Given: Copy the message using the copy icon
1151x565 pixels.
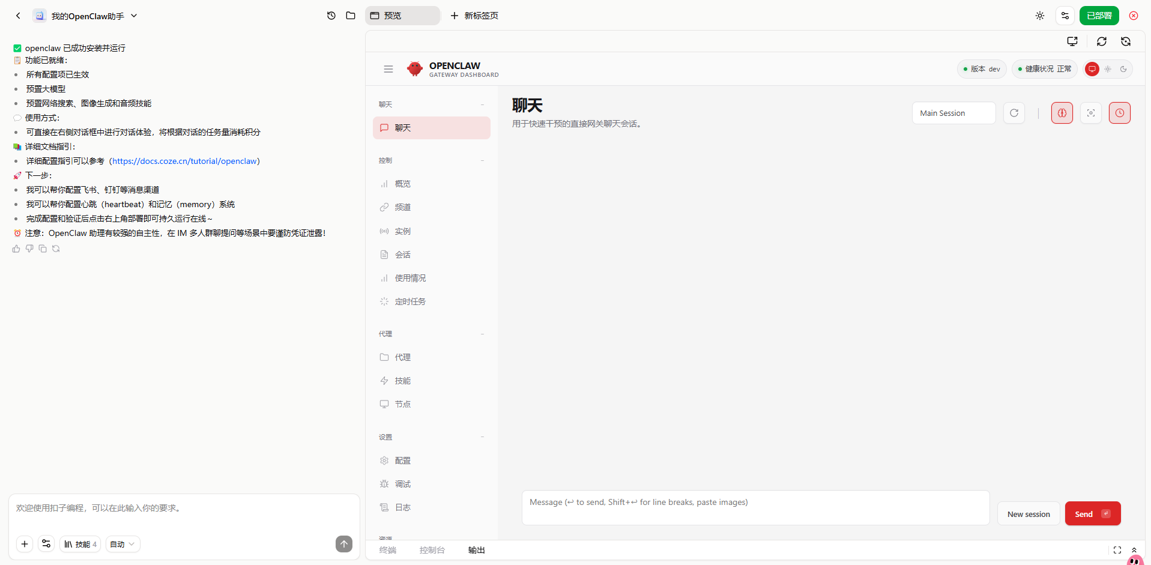Looking at the screenshot, I should coord(43,249).
